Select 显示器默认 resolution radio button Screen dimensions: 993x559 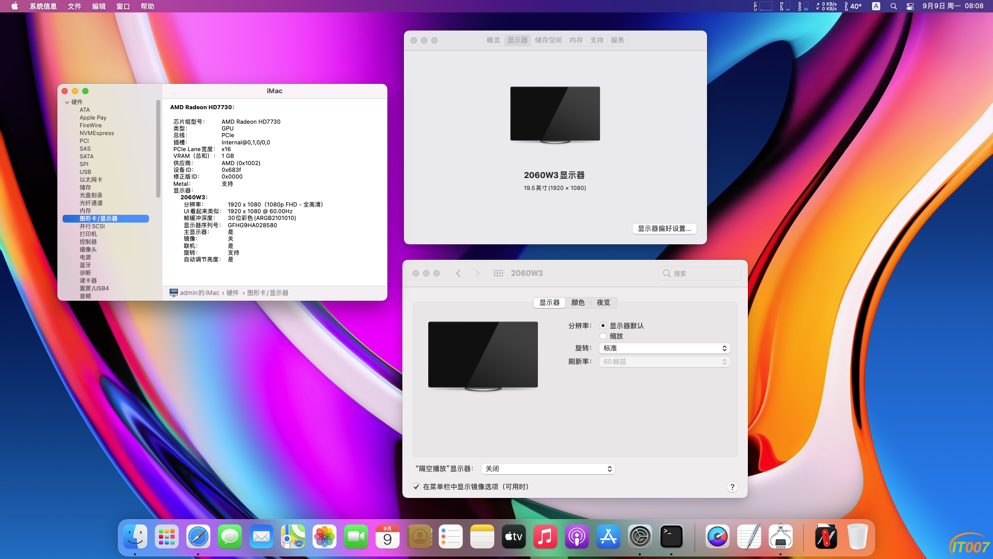click(x=603, y=326)
